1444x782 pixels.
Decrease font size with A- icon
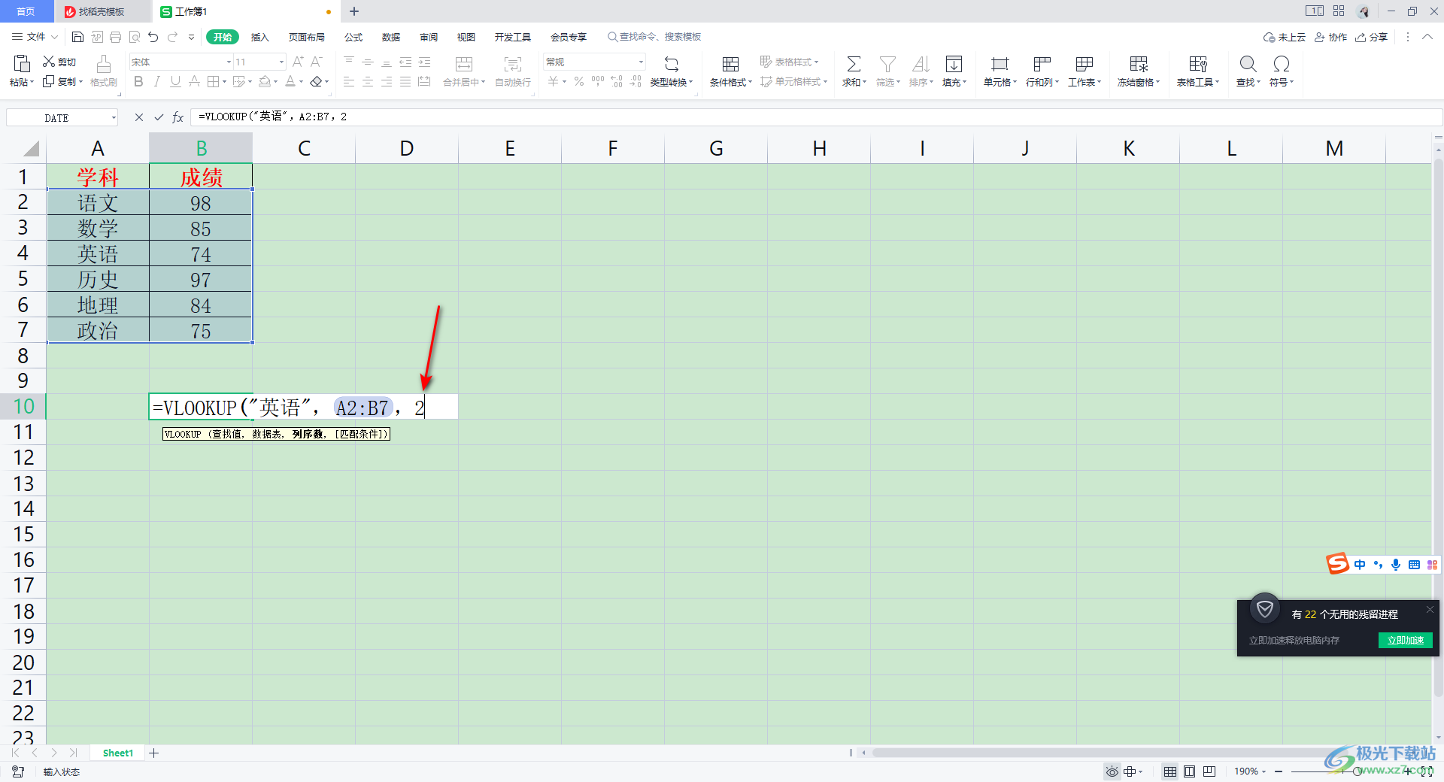[317, 62]
